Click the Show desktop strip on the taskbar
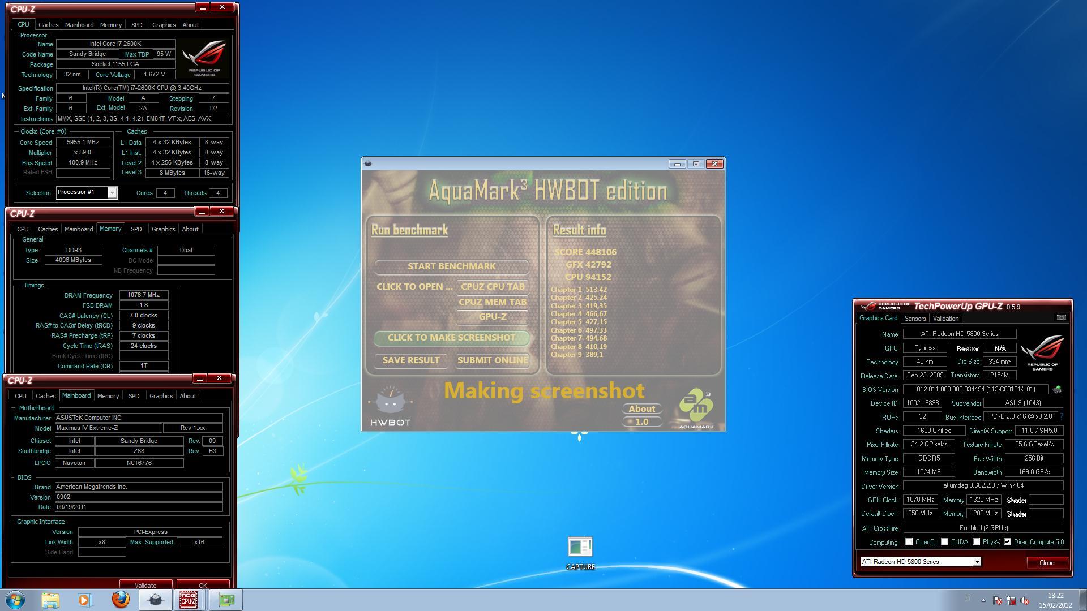 click(1082, 600)
